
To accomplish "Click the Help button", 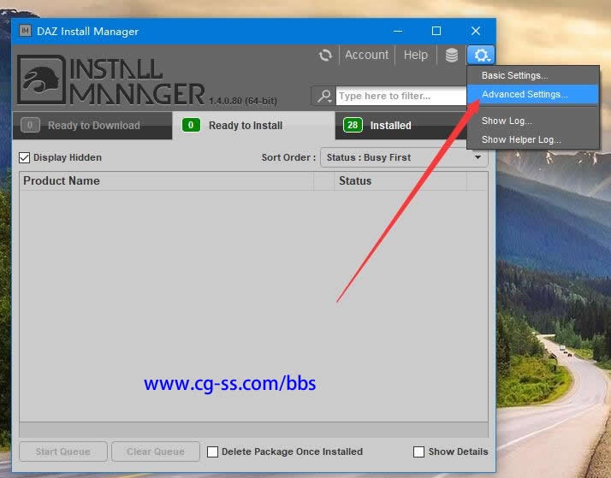I will pos(415,56).
